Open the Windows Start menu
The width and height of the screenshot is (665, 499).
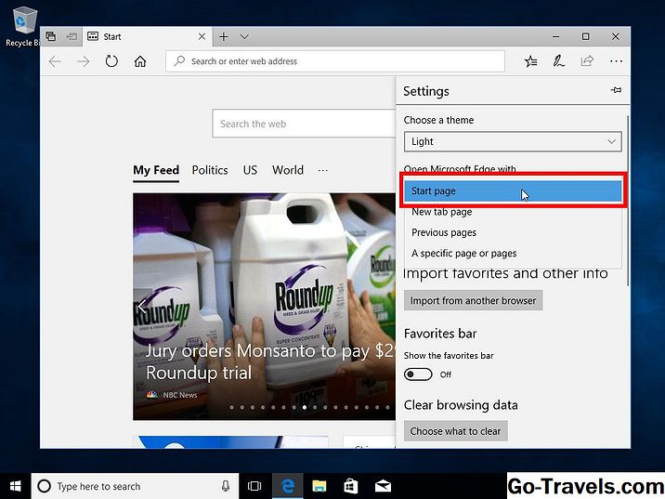[x=15, y=486]
